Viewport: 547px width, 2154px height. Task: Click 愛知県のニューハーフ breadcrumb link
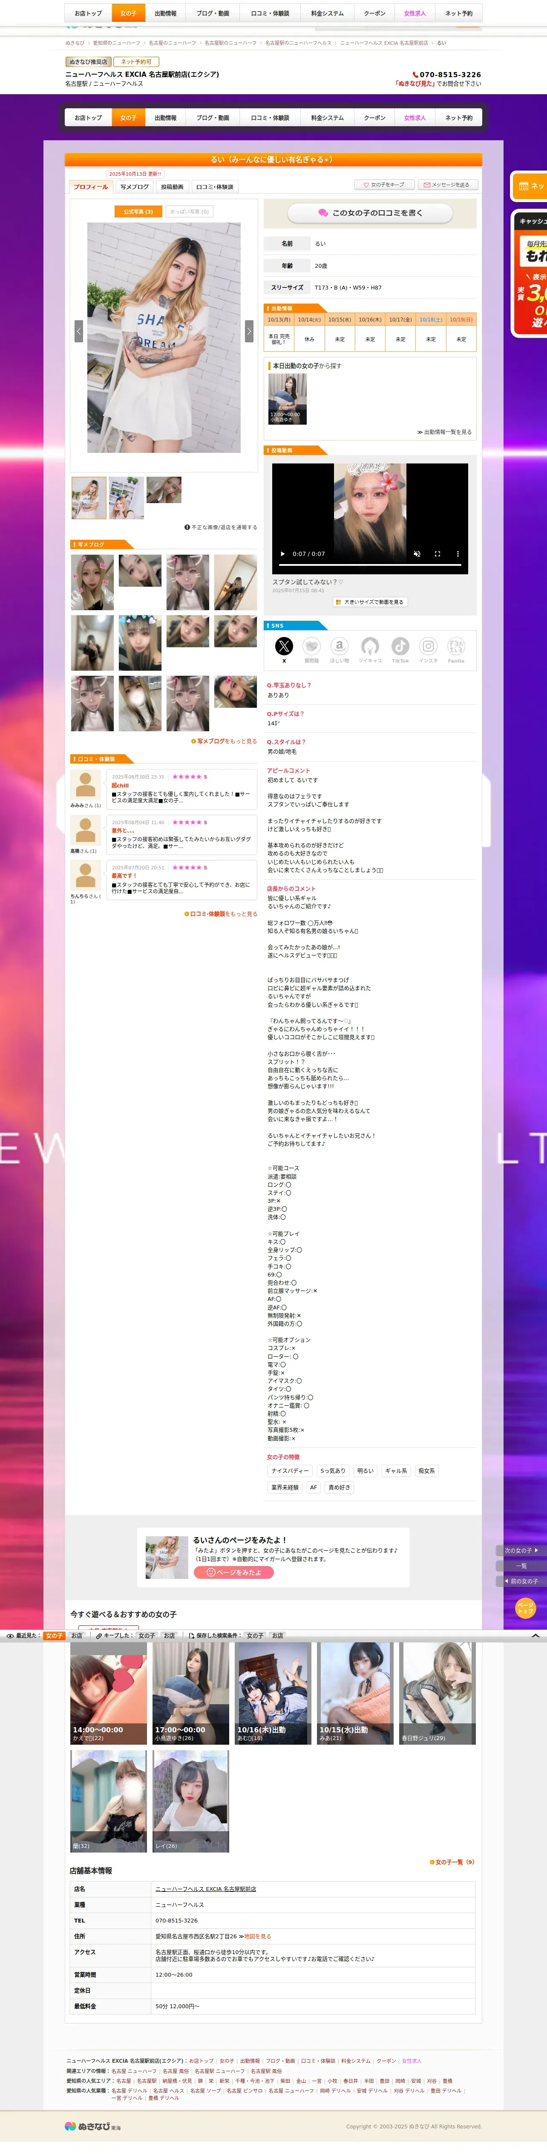pos(116,43)
